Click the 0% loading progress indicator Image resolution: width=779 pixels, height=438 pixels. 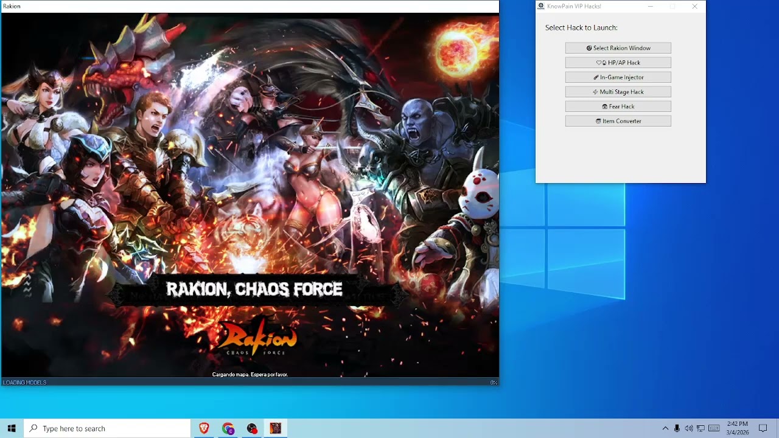(494, 382)
